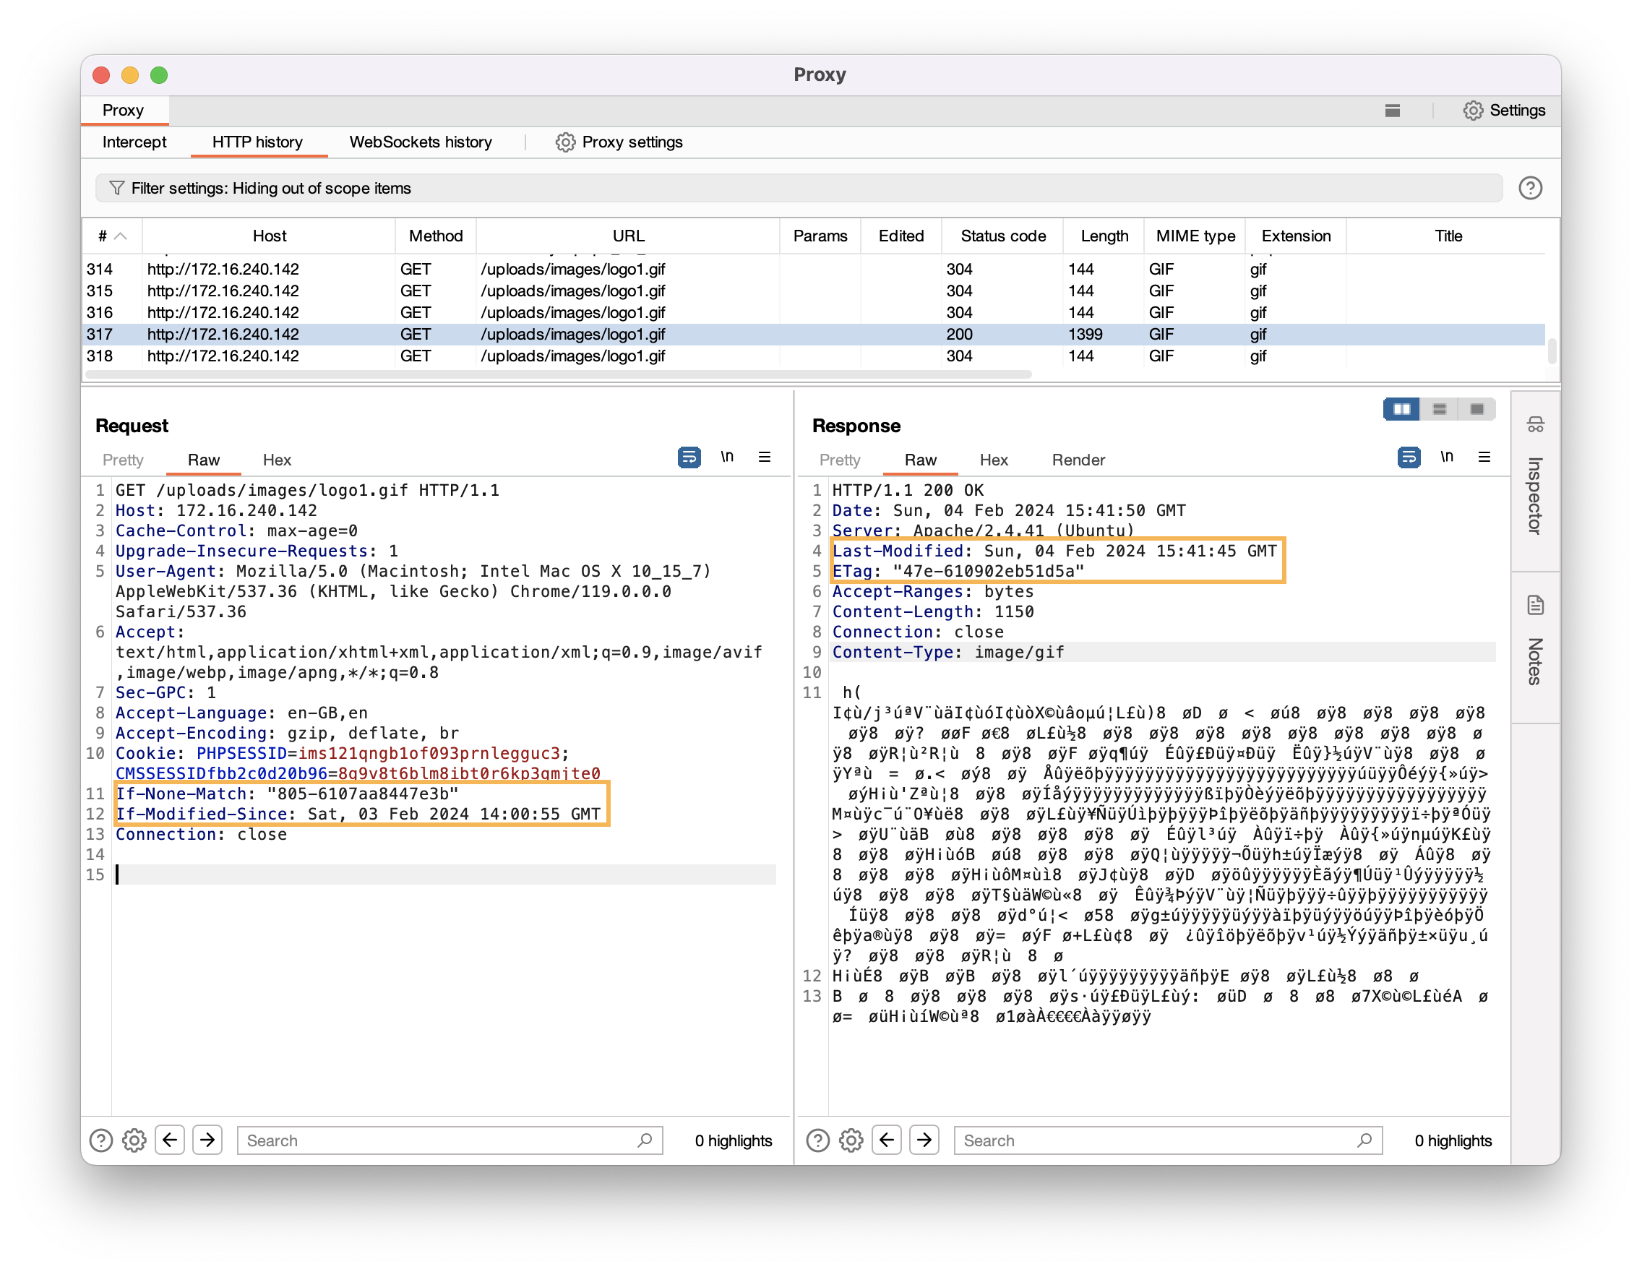The height and width of the screenshot is (1272, 1642).
Task: Open Response search settings gear
Action: (x=851, y=1141)
